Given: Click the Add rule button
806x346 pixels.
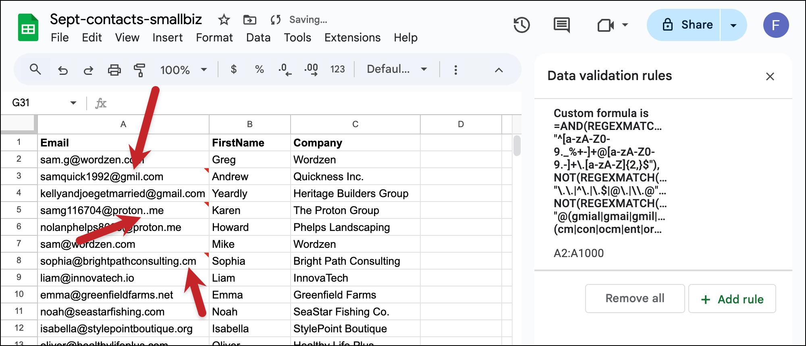Looking at the screenshot, I should 732,299.
